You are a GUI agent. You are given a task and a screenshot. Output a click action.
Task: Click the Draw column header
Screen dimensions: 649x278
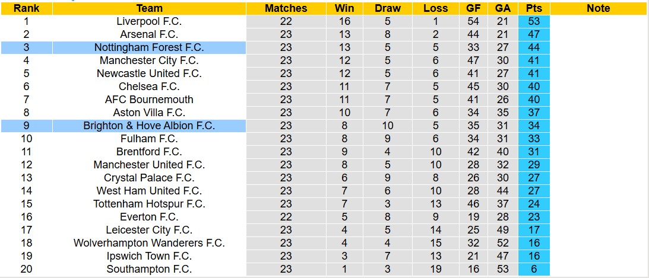click(388, 8)
